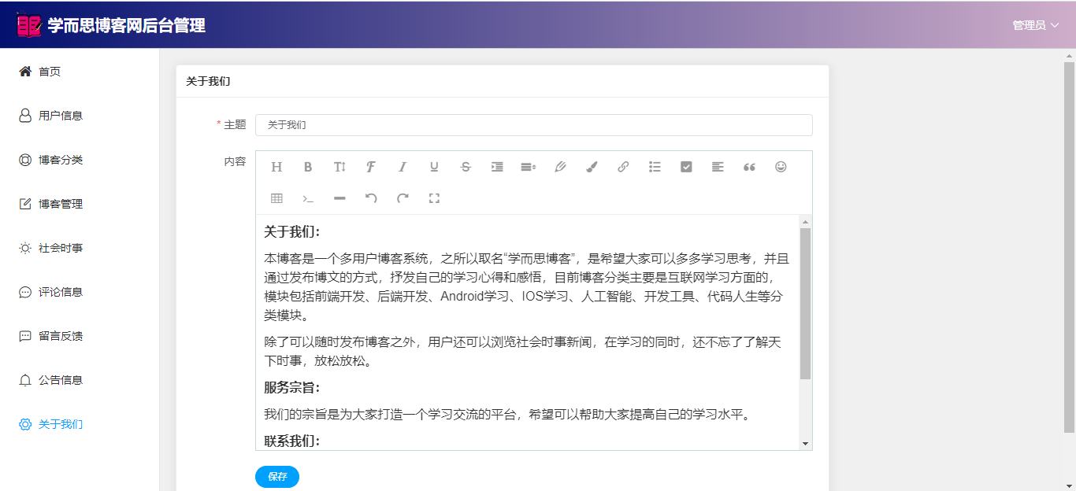The width and height of the screenshot is (1076, 491).
Task: Open the font size tool
Action: [339, 167]
